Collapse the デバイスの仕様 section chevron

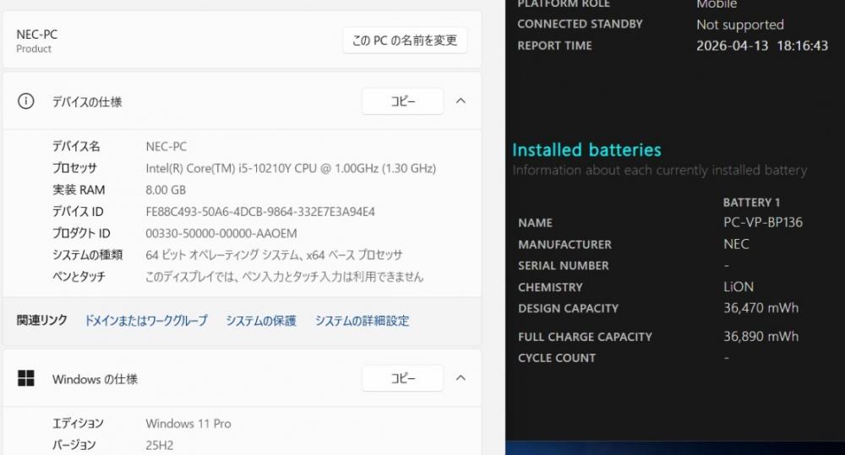(461, 101)
